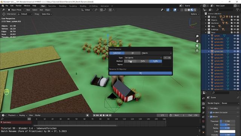This screenshot has height=136, width=241.
Task: Select Suffix method in Batch Rename
Action: [156, 61]
